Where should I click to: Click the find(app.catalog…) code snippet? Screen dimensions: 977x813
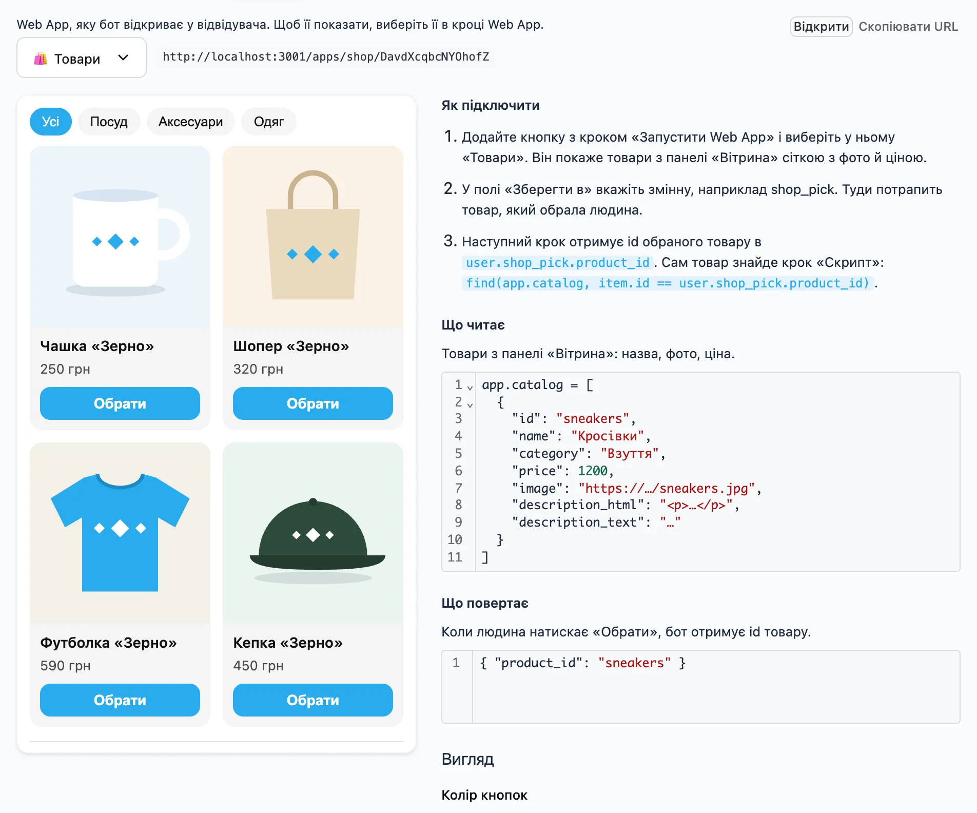pos(668,283)
